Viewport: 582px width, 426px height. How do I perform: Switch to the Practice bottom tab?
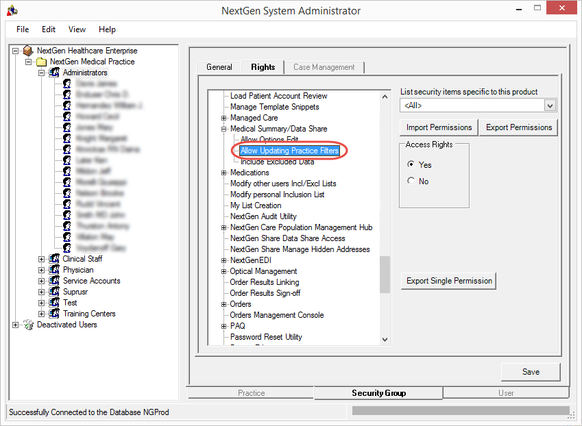[x=252, y=393]
